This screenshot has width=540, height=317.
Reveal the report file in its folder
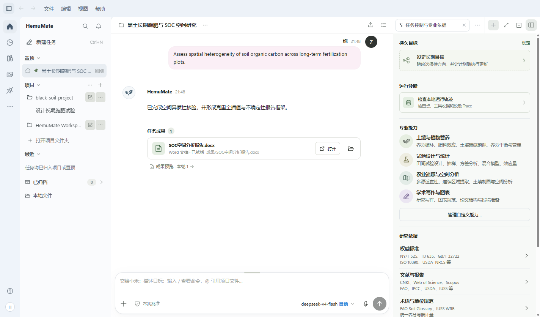[351, 148]
